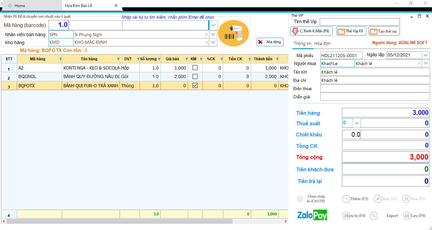Select the Hóa đơn tab
This screenshot has height=230, width=432.
point(322,44)
